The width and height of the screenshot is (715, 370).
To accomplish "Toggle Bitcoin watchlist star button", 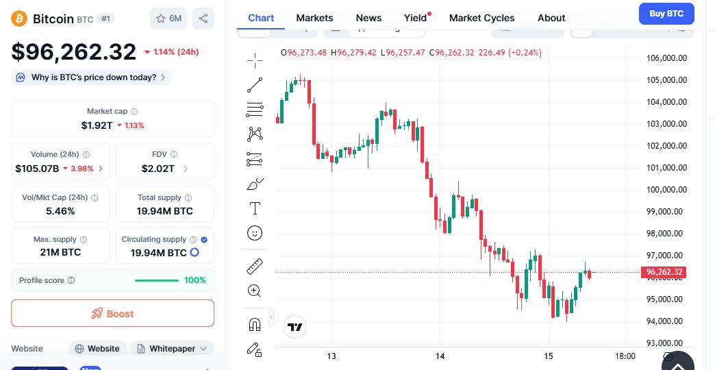I will coord(168,18).
